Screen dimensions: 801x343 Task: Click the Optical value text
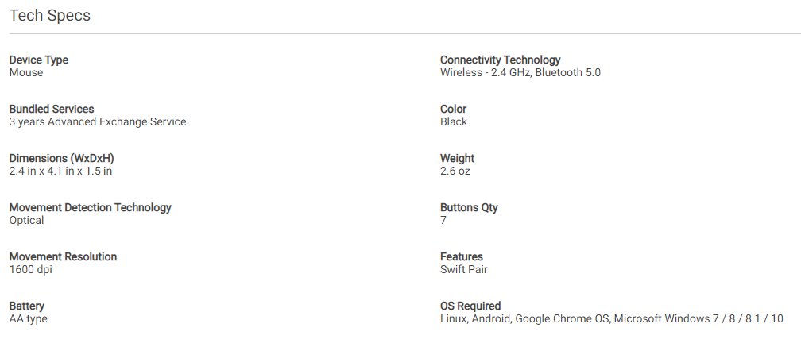pyautogui.click(x=26, y=220)
